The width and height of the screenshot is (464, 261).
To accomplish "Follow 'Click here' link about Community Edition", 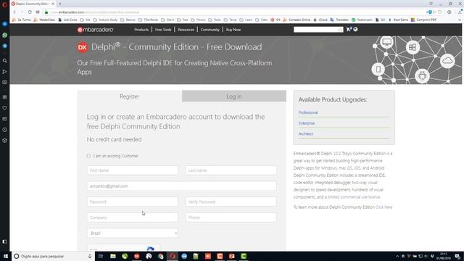I will pyautogui.click(x=384, y=207).
